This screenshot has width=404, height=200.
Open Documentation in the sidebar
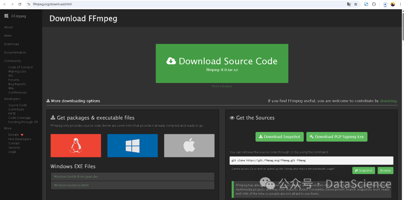(15, 52)
